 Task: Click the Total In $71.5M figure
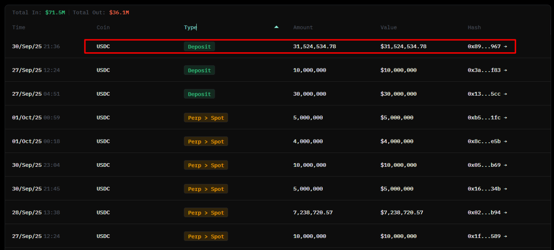pyautogui.click(x=55, y=12)
